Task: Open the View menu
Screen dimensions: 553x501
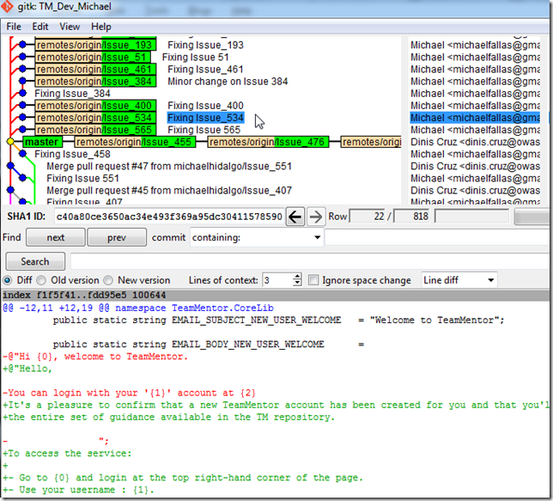Action: [x=70, y=27]
